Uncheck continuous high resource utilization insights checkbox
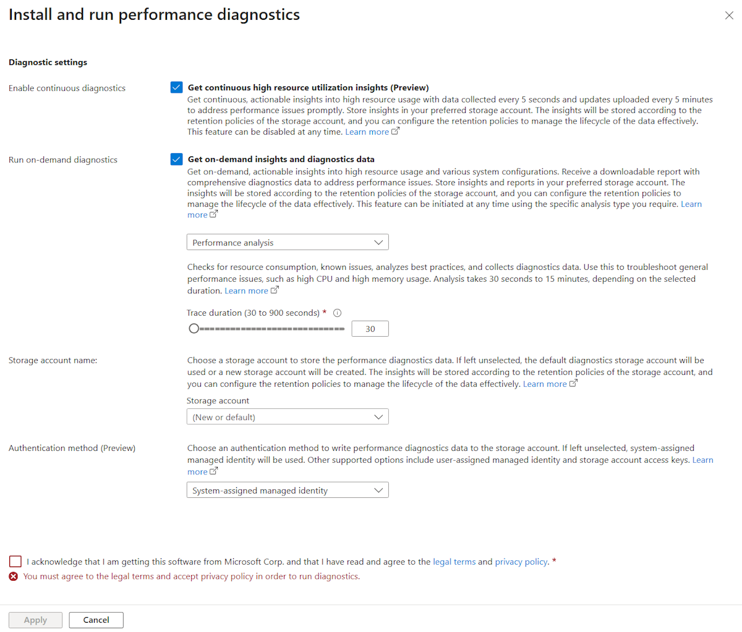The width and height of the screenshot is (742, 632). 176,87
